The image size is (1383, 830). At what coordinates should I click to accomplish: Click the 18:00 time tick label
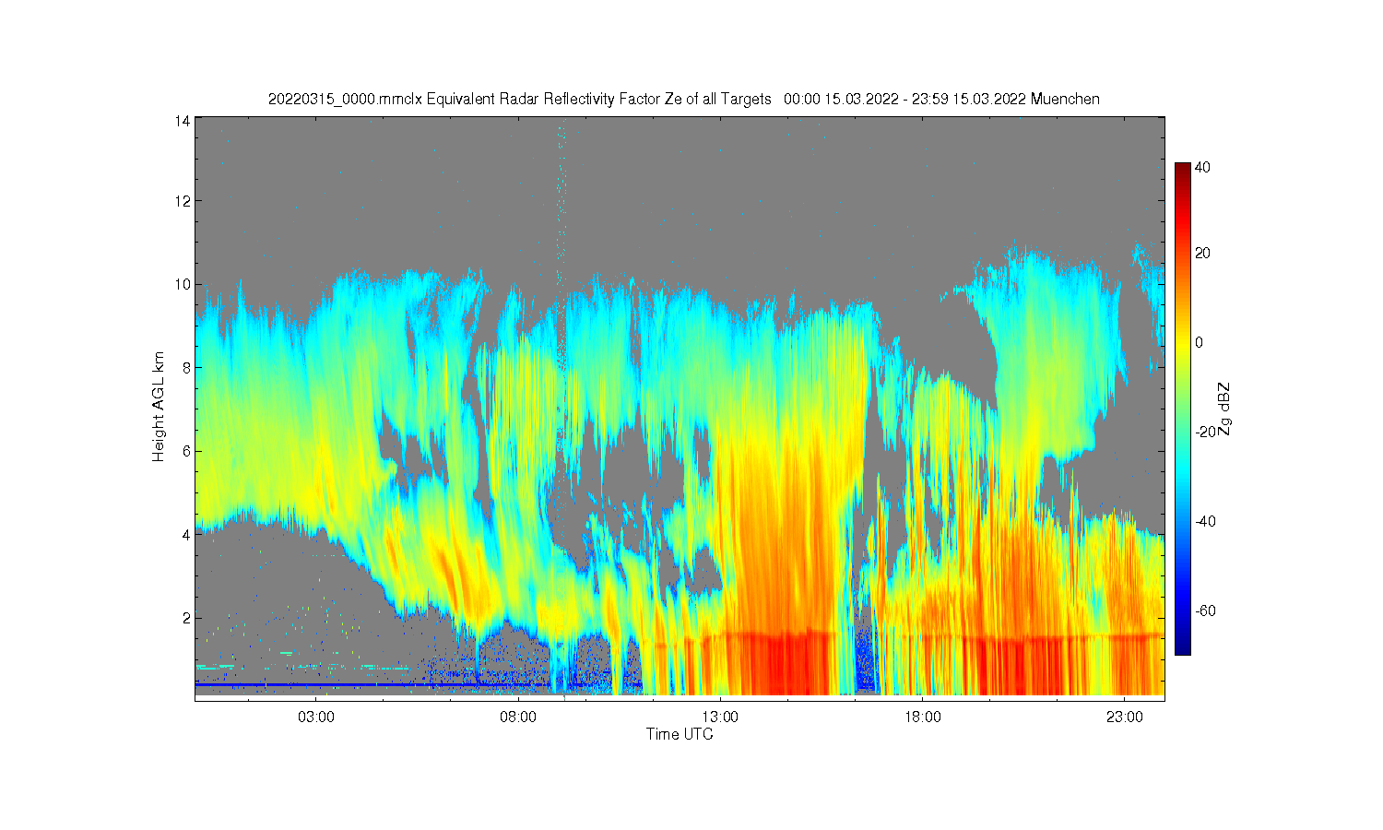[922, 717]
